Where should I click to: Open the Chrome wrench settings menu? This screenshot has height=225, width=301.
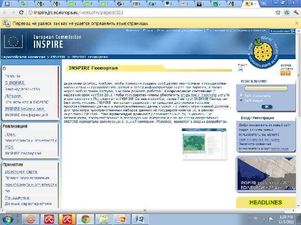pyautogui.click(x=296, y=12)
